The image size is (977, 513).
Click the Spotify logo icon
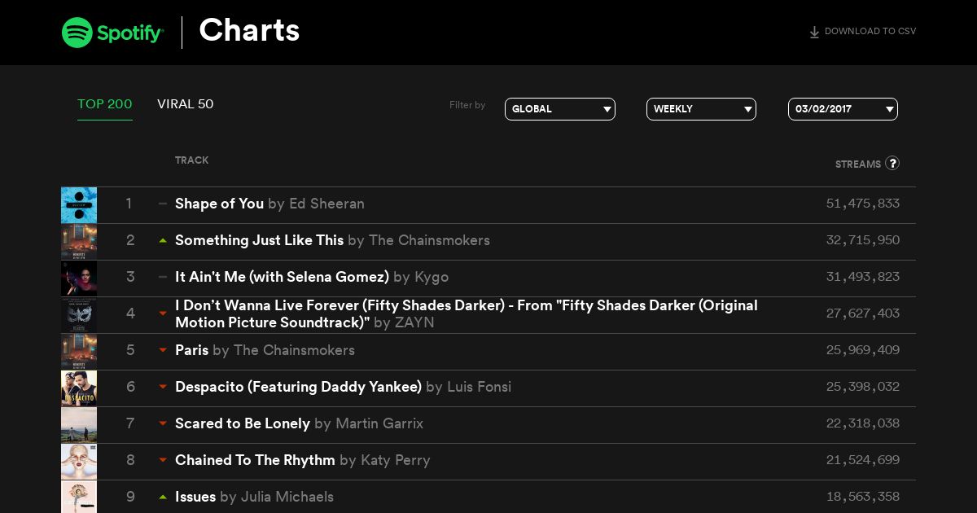pos(77,33)
